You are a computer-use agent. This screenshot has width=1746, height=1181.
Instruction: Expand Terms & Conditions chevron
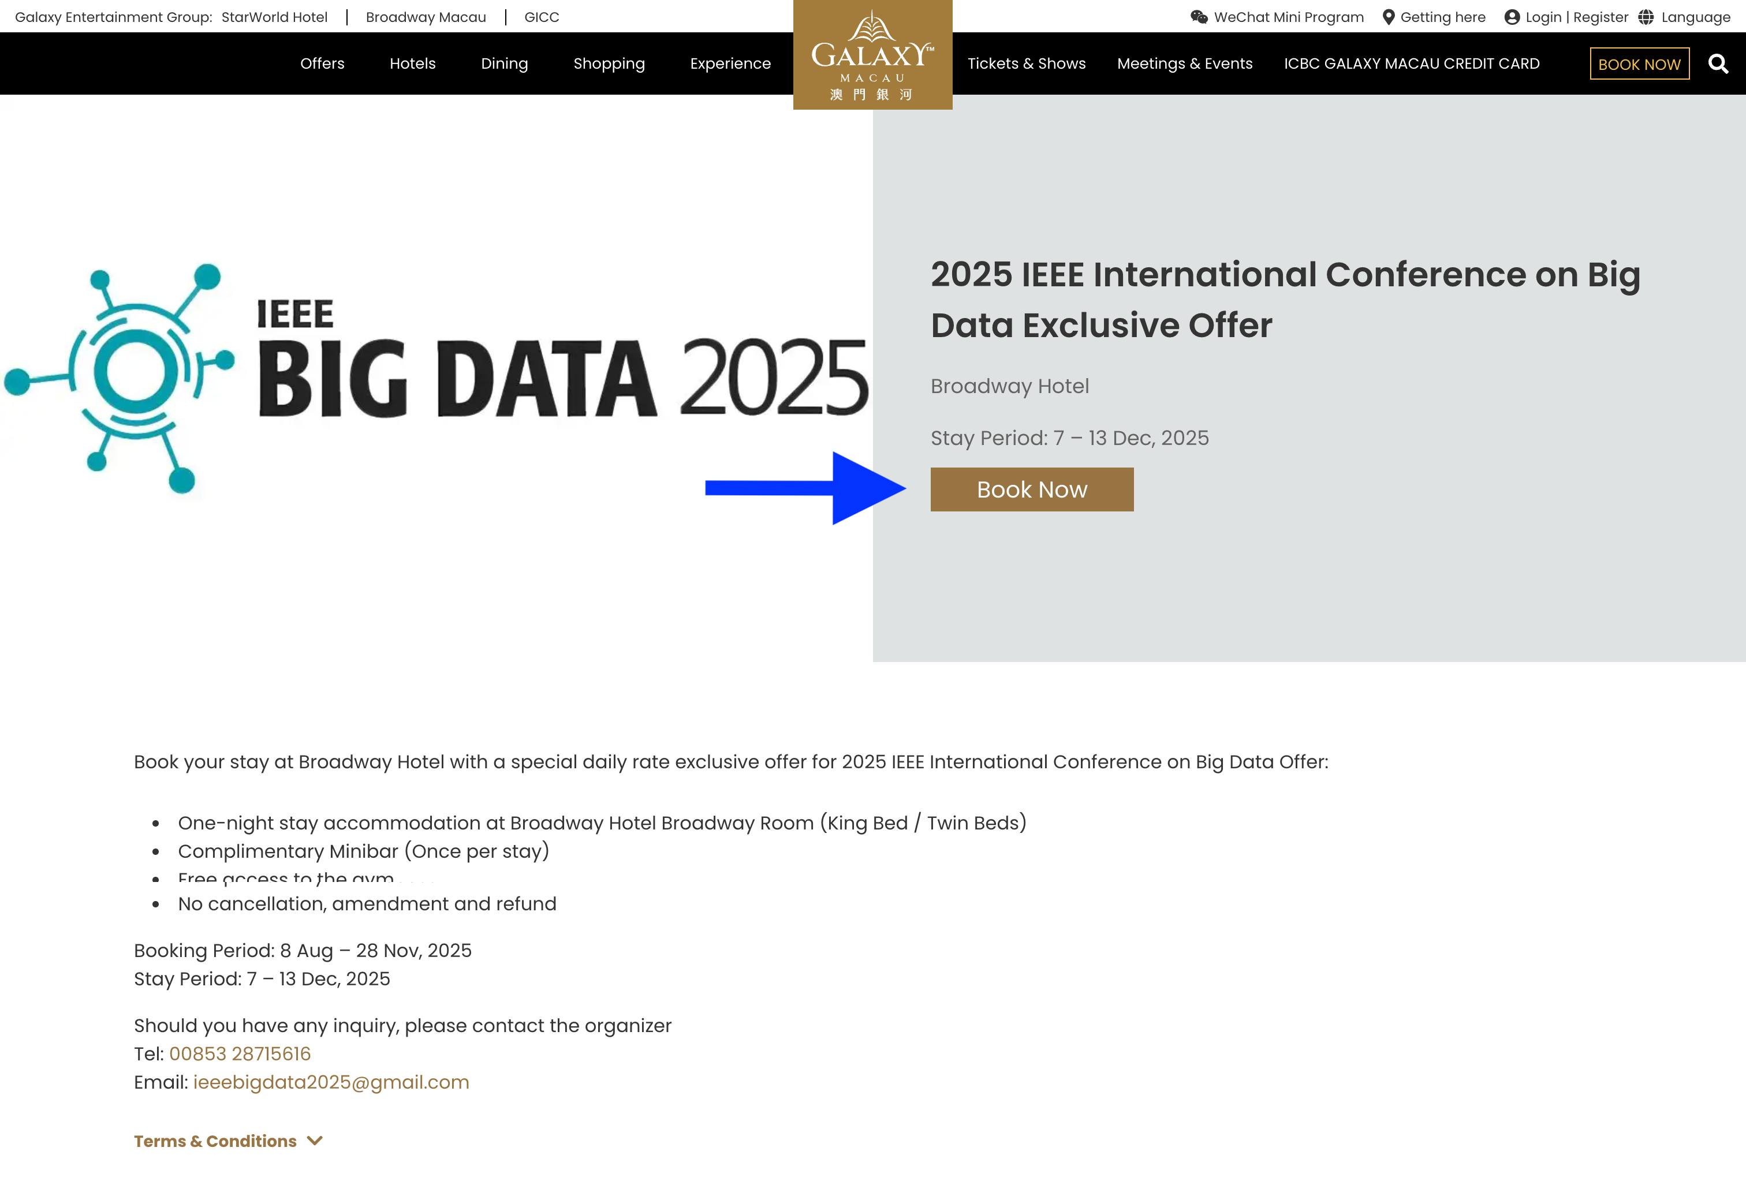pyautogui.click(x=315, y=1141)
